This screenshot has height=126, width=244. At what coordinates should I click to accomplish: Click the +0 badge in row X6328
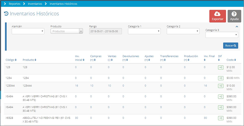(x=220, y=118)
